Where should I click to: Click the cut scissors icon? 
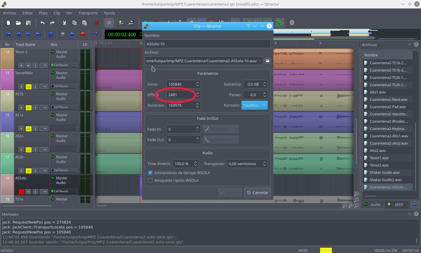coord(64,23)
